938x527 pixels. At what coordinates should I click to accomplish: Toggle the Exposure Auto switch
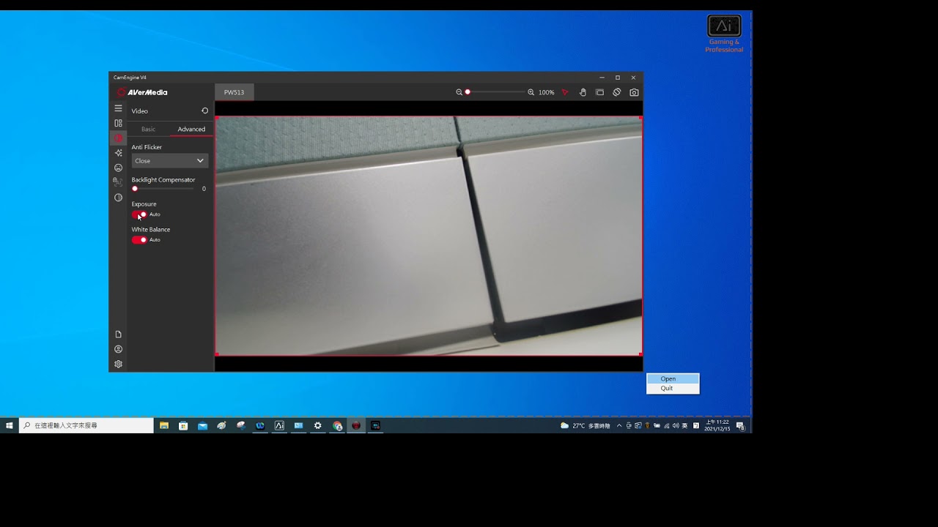pyautogui.click(x=139, y=214)
